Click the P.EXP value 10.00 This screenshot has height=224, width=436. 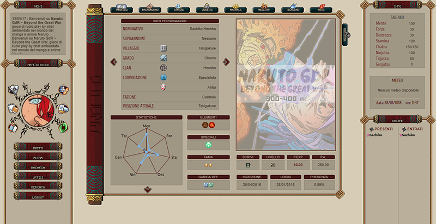point(298,165)
